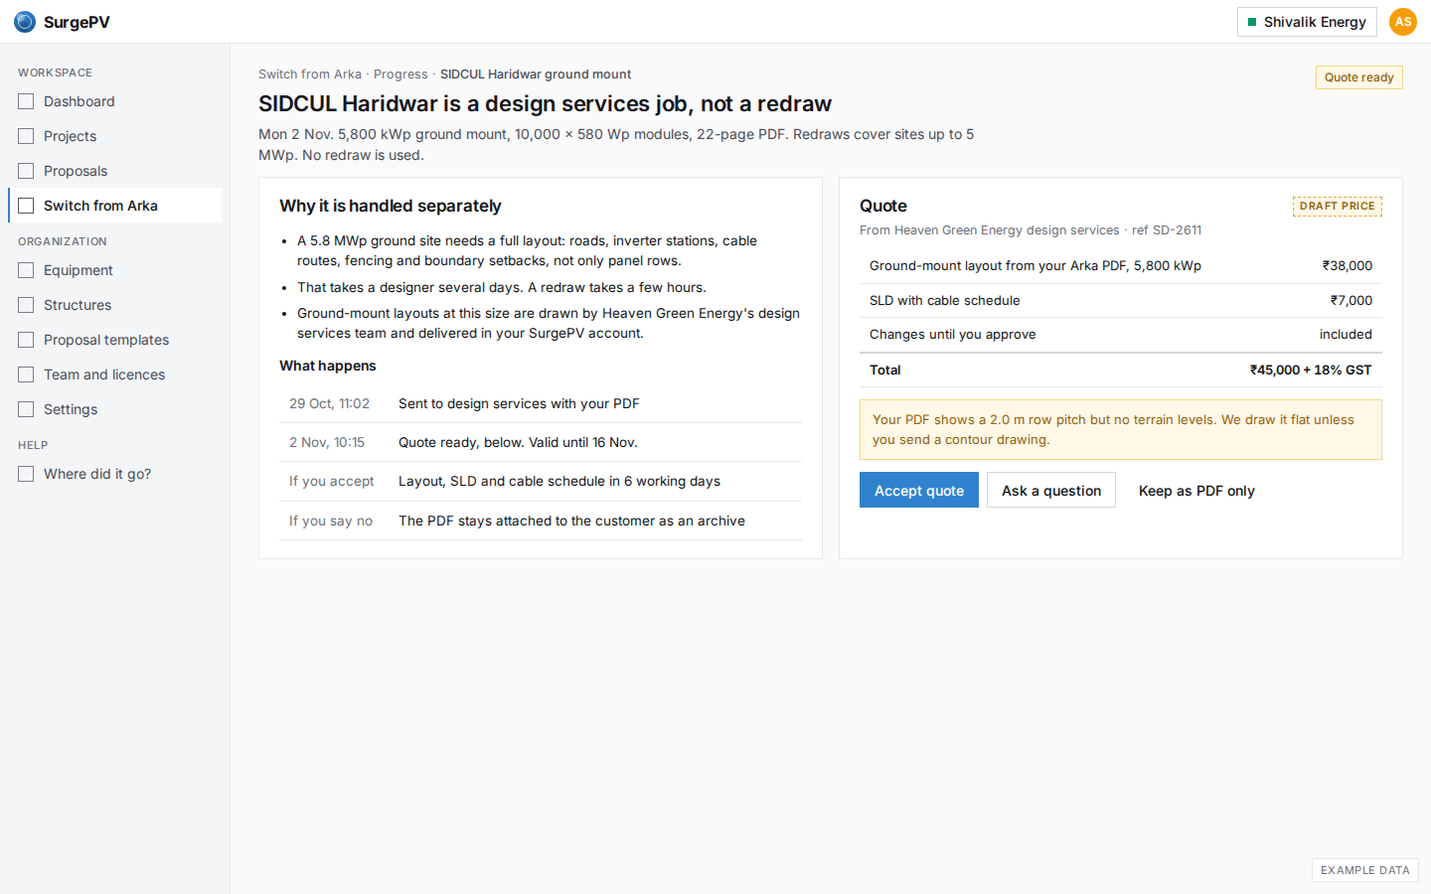1431x894 pixels.
Task: Open the AS user avatar
Action: [x=1403, y=22]
